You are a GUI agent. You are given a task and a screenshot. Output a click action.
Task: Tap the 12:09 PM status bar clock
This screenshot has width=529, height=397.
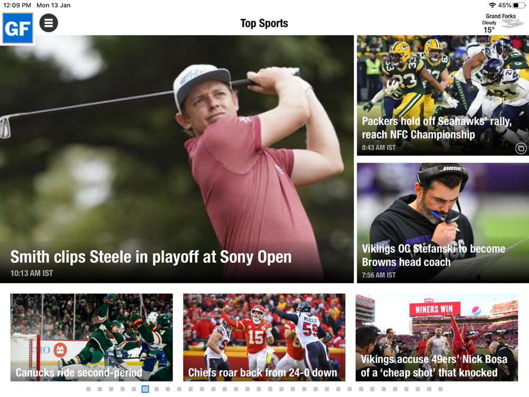(17, 5)
